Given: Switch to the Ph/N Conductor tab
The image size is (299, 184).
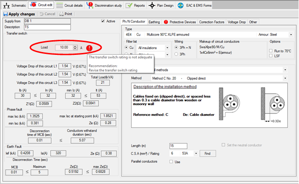Looking at the screenshot, I should 134,22.
